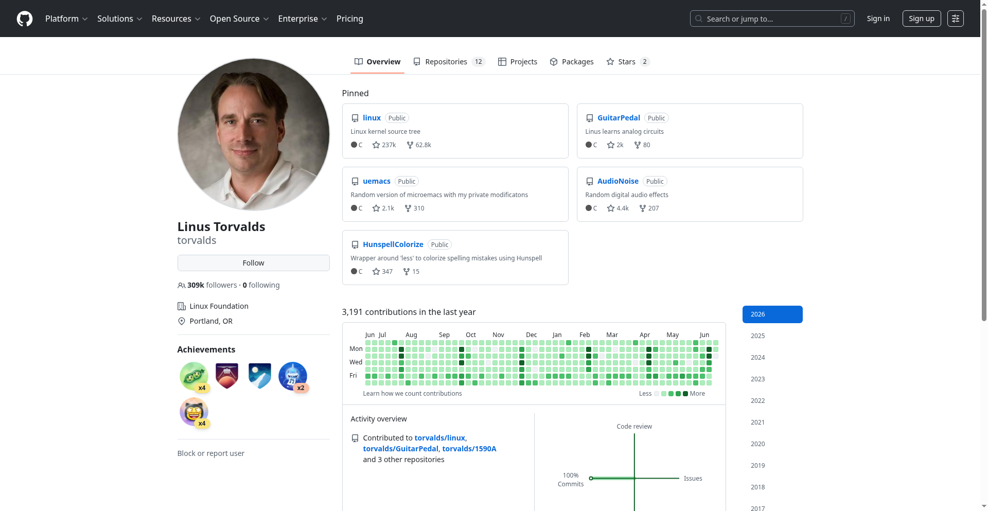Open Learn how we count contributions
Image resolution: width=988 pixels, height=511 pixels.
coord(412,394)
